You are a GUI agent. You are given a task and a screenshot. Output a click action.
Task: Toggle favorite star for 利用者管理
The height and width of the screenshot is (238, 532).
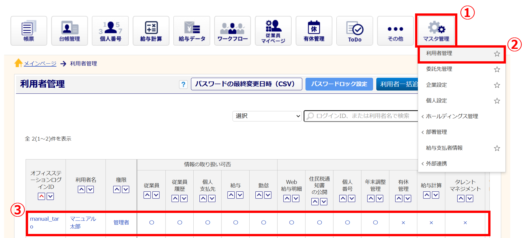click(497, 54)
